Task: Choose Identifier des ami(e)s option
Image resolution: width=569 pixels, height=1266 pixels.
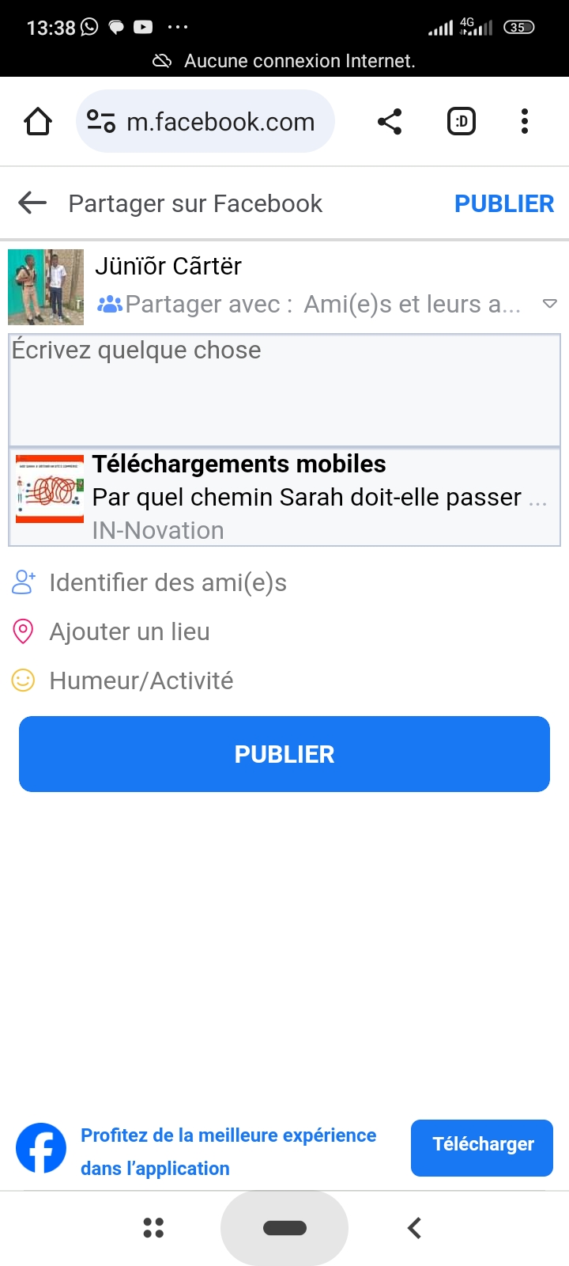Action: [x=168, y=583]
